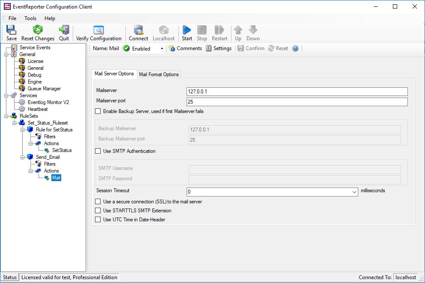Viewport: 425px width, 283px height.
Task: Click the Mailserver address field
Action: click(297, 92)
